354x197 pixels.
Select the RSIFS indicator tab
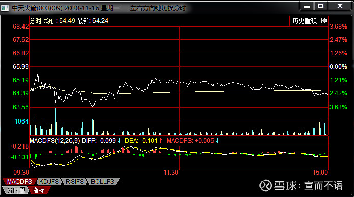(x=75, y=181)
